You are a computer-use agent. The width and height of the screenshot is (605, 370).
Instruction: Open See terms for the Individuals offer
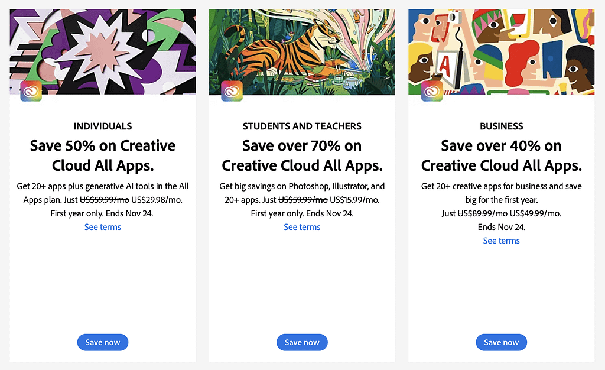pyautogui.click(x=103, y=227)
